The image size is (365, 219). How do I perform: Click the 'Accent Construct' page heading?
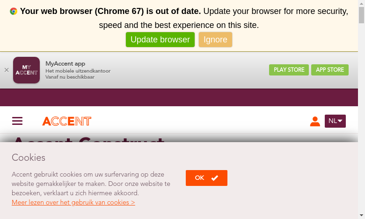coord(88,139)
